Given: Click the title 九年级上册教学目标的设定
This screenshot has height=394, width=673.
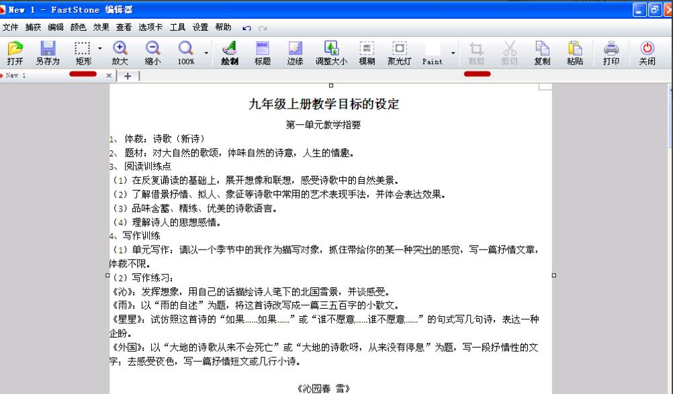Looking at the screenshot, I should [324, 104].
